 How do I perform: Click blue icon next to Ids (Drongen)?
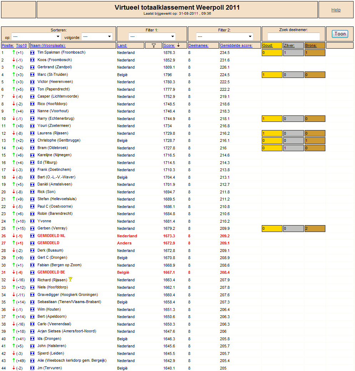[x=32, y=339]
